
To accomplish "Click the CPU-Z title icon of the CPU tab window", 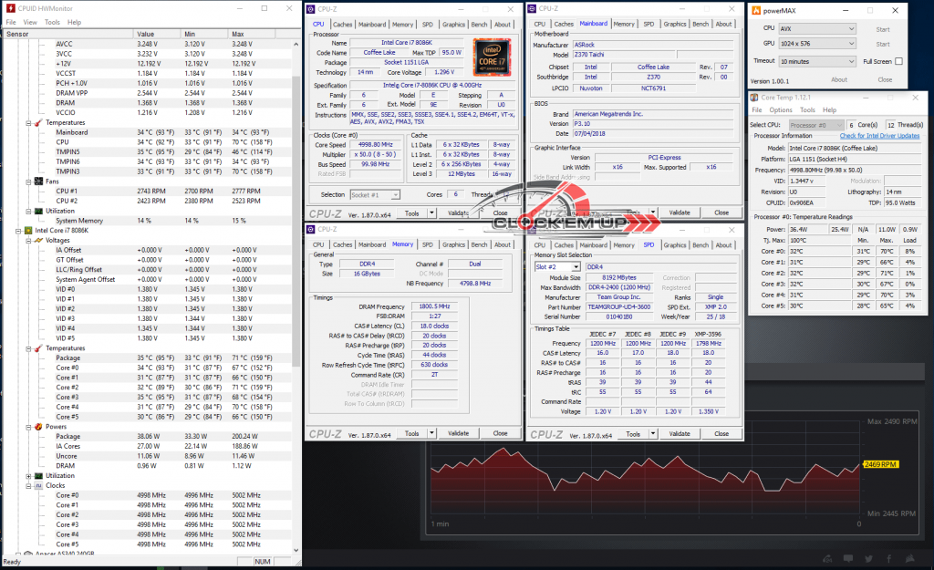I will (311, 9).
